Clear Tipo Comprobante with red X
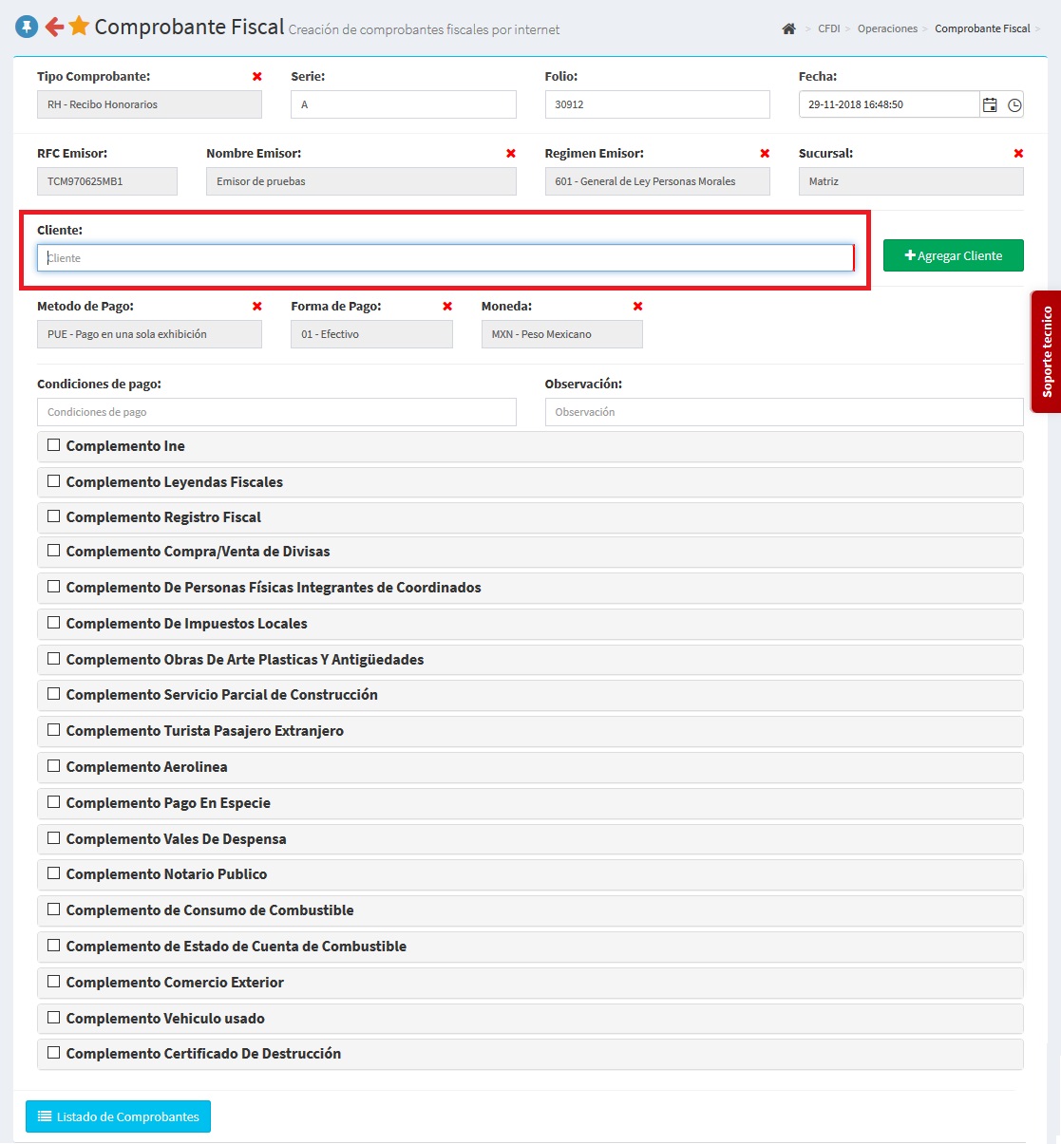The width and height of the screenshot is (1061, 1144). point(256,76)
